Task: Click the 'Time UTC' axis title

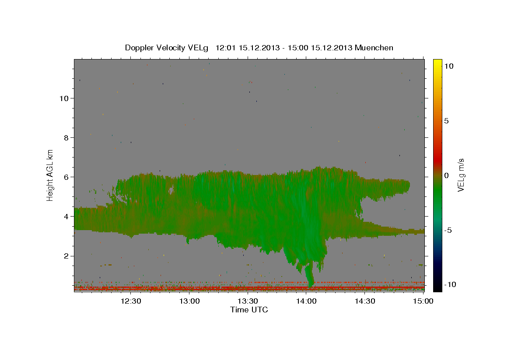Action: coord(249,310)
